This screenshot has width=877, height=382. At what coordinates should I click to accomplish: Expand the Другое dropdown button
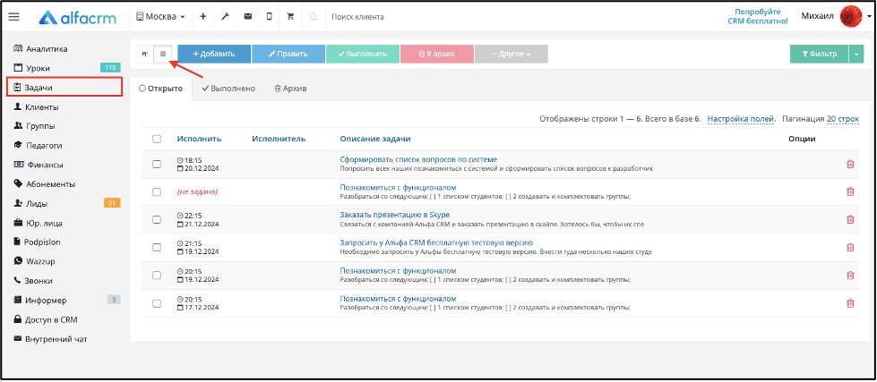pyautogui.click(x=512, y=55)
